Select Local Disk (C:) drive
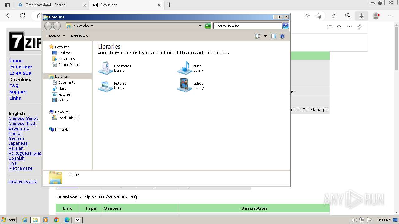This screenshot has width=399, height=224. click(x=69, y=118)
